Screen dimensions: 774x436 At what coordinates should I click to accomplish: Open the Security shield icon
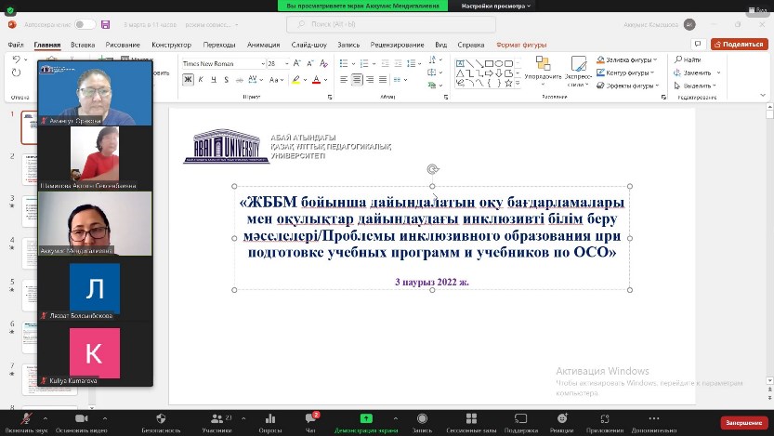pyautogui.click(x=161, y=419)
